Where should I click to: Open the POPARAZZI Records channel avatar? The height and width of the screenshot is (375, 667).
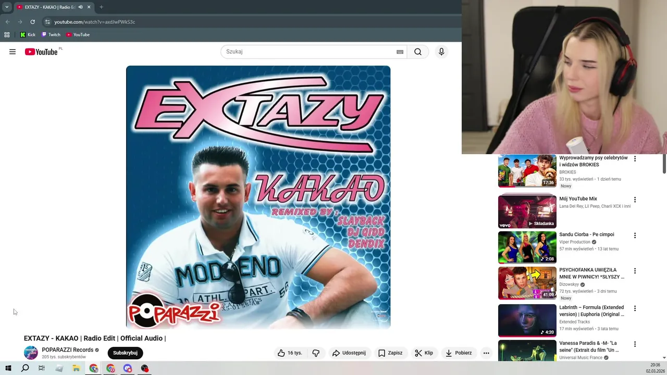tap(31, 353)
